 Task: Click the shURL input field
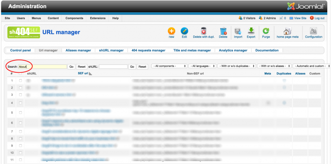click(x=113, y=67)
